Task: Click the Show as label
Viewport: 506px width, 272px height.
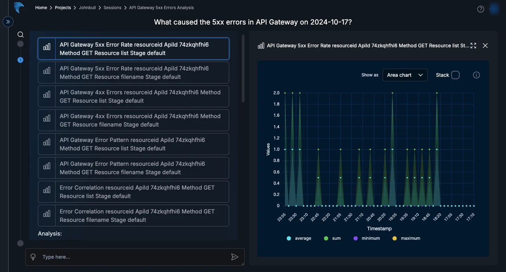Action: pyautogui.click(x=370, y=75)
